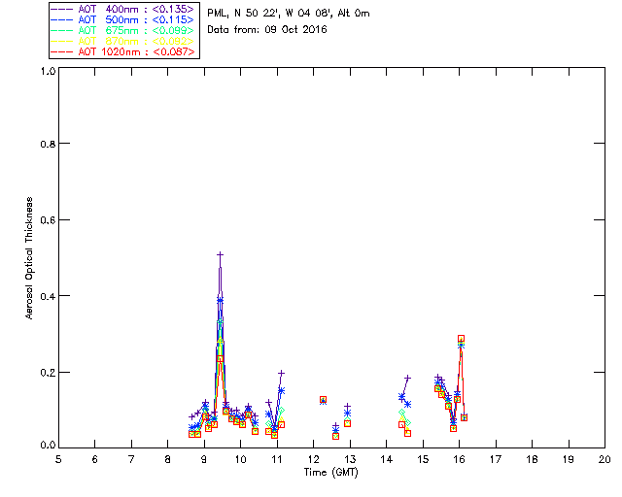
Task: Click the 12 x-axis tick label
Action: (x=313, y=459)
